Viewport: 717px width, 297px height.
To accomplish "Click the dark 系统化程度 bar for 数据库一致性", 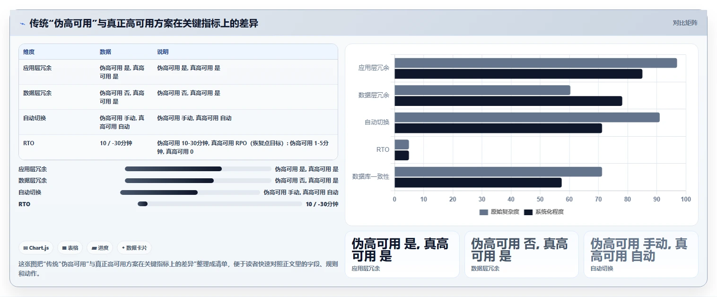I will (478, 183).
